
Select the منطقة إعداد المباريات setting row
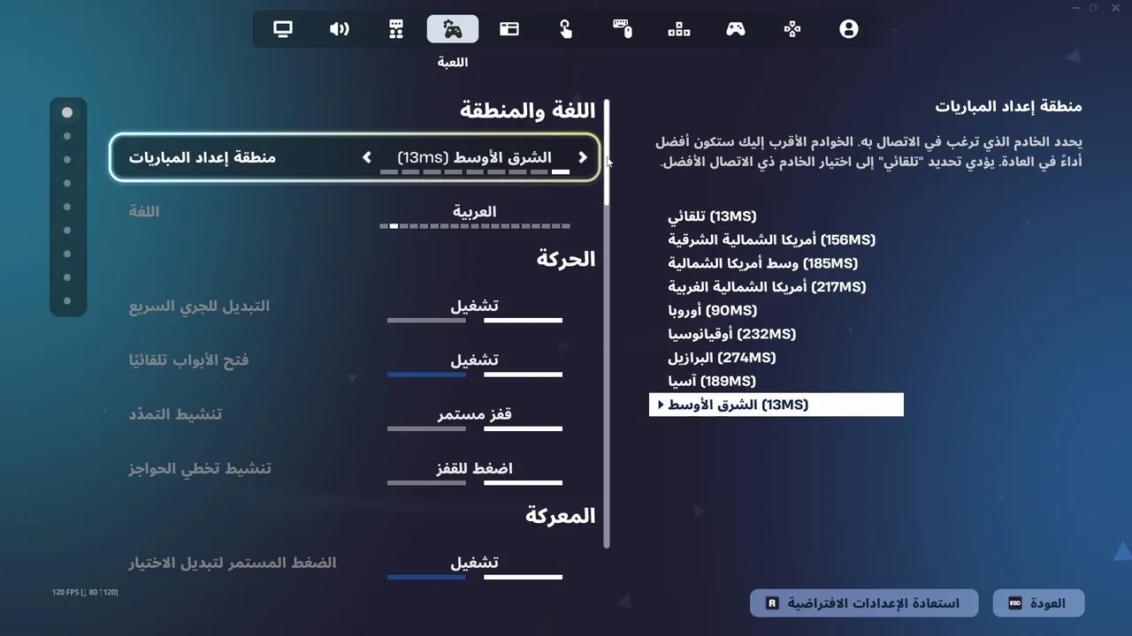(355, 157)
